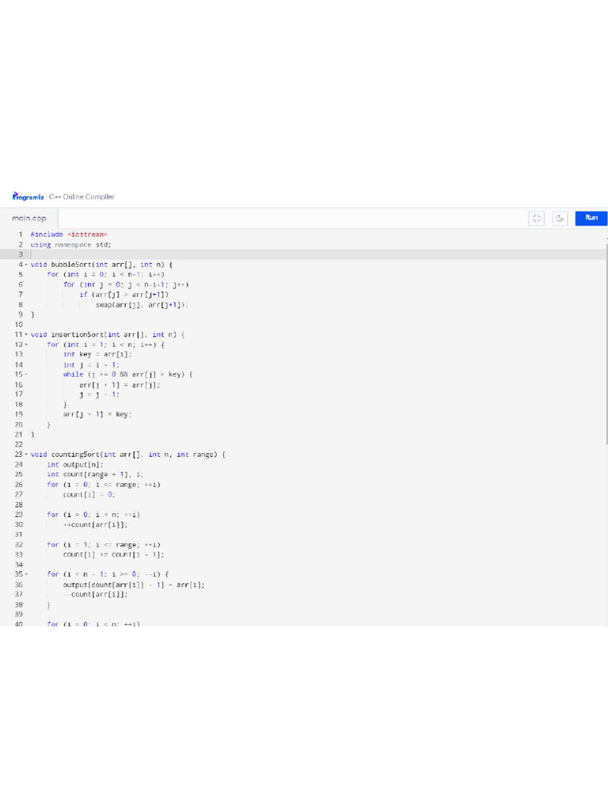Viewport: 608px width, 811px height.
Task: Click the Programiz logo
Action: coord(28,196)
